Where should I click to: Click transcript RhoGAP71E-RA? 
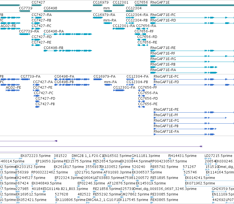point(163,70)
